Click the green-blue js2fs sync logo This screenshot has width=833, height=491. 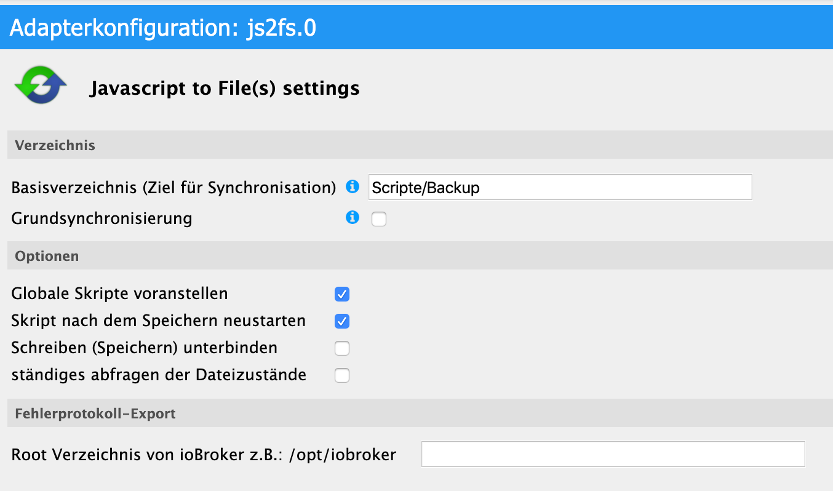click(x=41, y=87)
